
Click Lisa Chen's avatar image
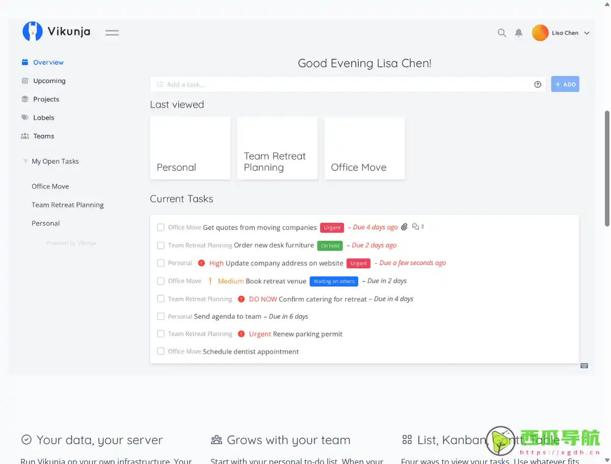coord(540,33)
